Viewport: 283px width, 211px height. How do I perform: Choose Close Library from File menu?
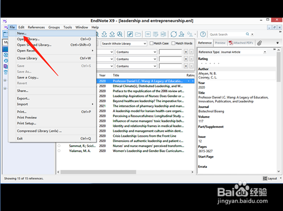pos(53,58)
